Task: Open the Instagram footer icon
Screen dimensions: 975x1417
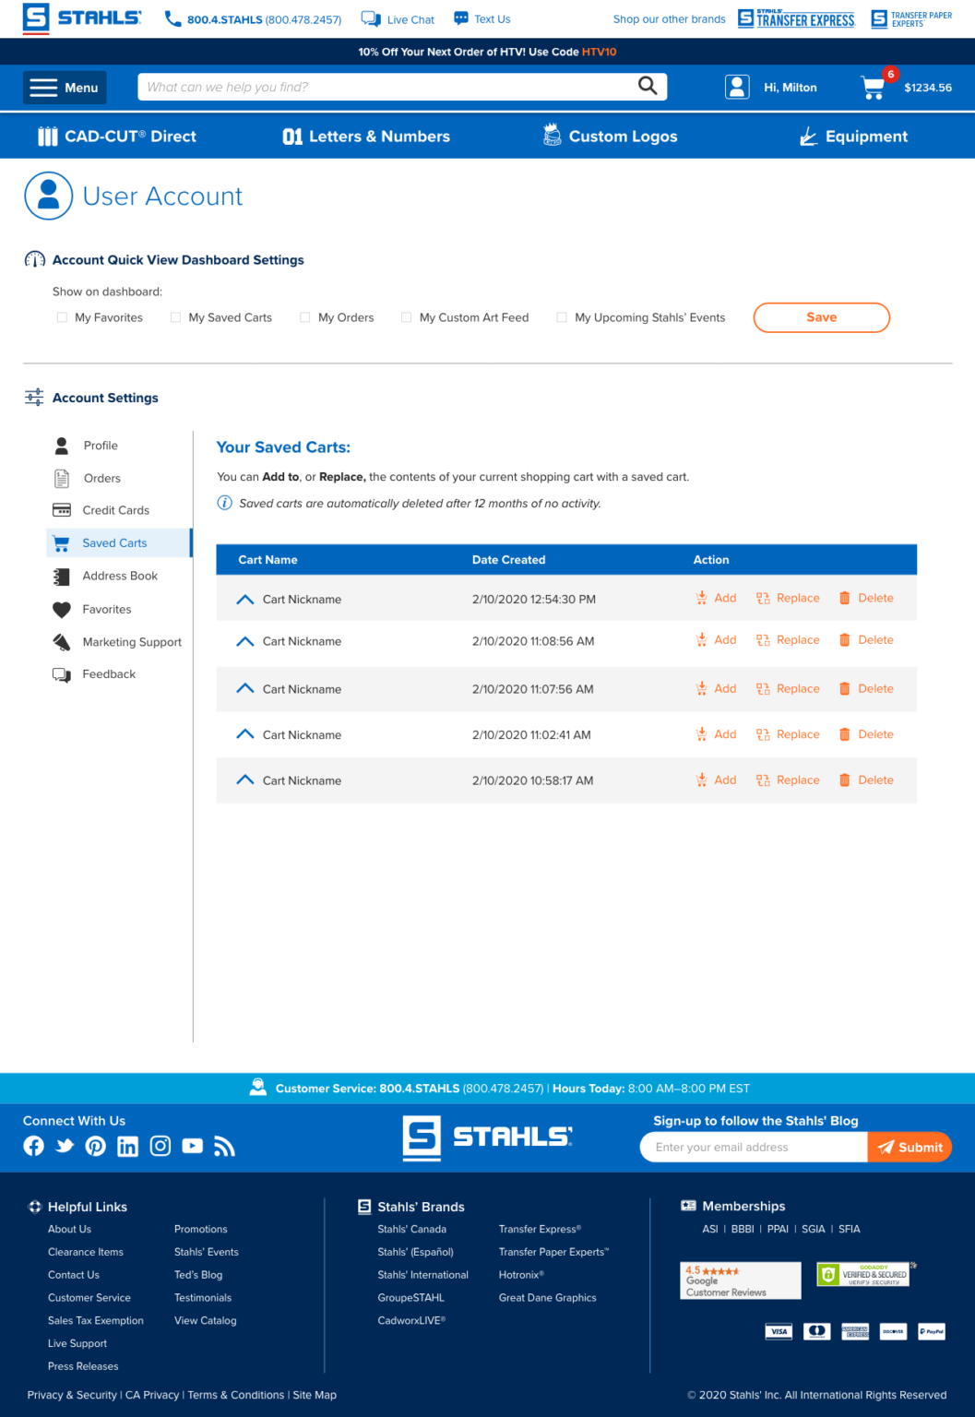Action: [x=161, y=1146]
